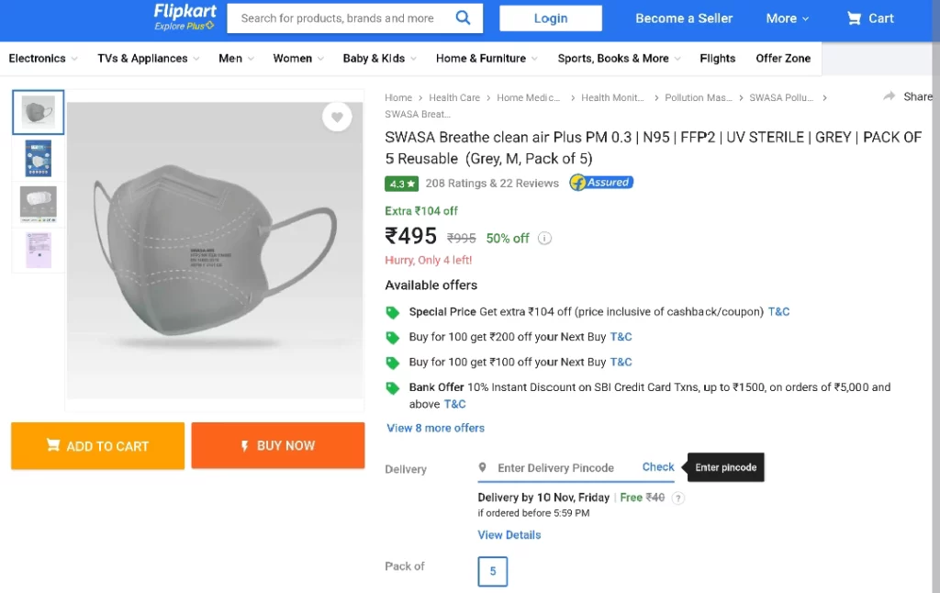Image resolution: width=940 pixels, height=593 pixels.
Task: Click the Flipkart Explore Plus logo
Action: tap(184, 17)
